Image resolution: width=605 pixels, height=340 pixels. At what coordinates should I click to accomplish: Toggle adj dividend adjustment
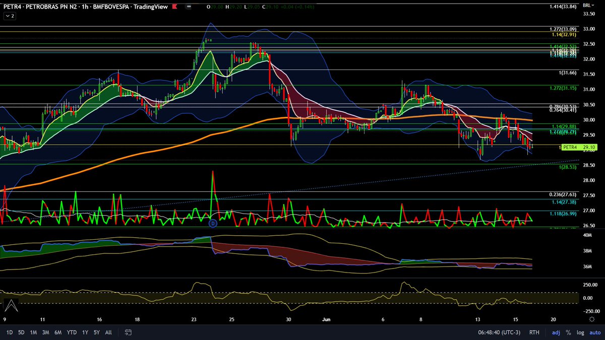(x=556, y=332)
